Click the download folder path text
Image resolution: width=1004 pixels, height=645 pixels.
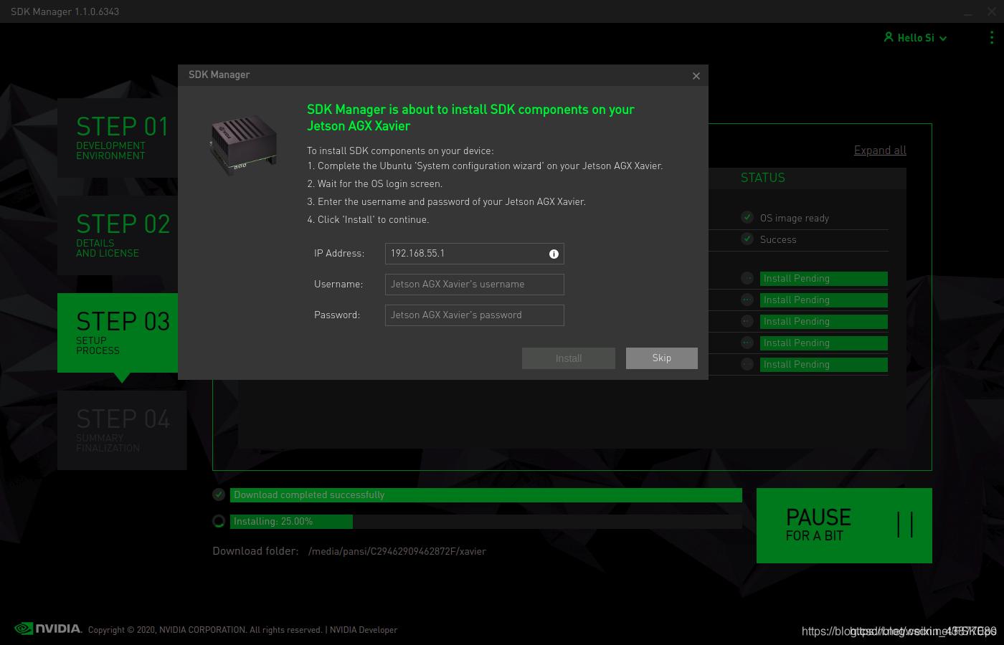pyautogui.click(x=397, y=552)
